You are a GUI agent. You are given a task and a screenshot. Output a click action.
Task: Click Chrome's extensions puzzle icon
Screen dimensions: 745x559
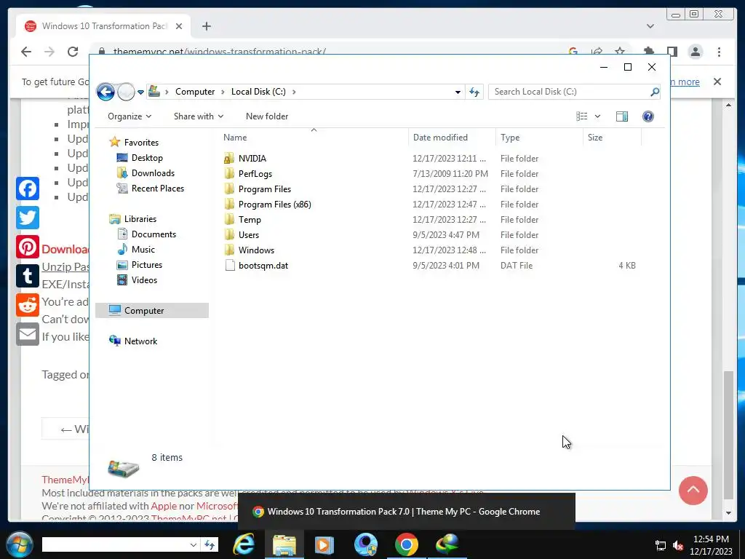pos(648,51)
